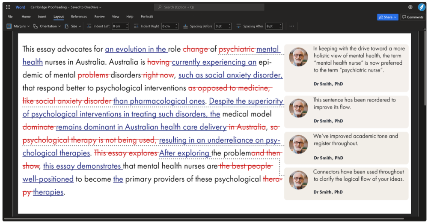Expand the document title saved-location dropdown
This screenshot has width=428, height=224.
click(x=100, y=7)
